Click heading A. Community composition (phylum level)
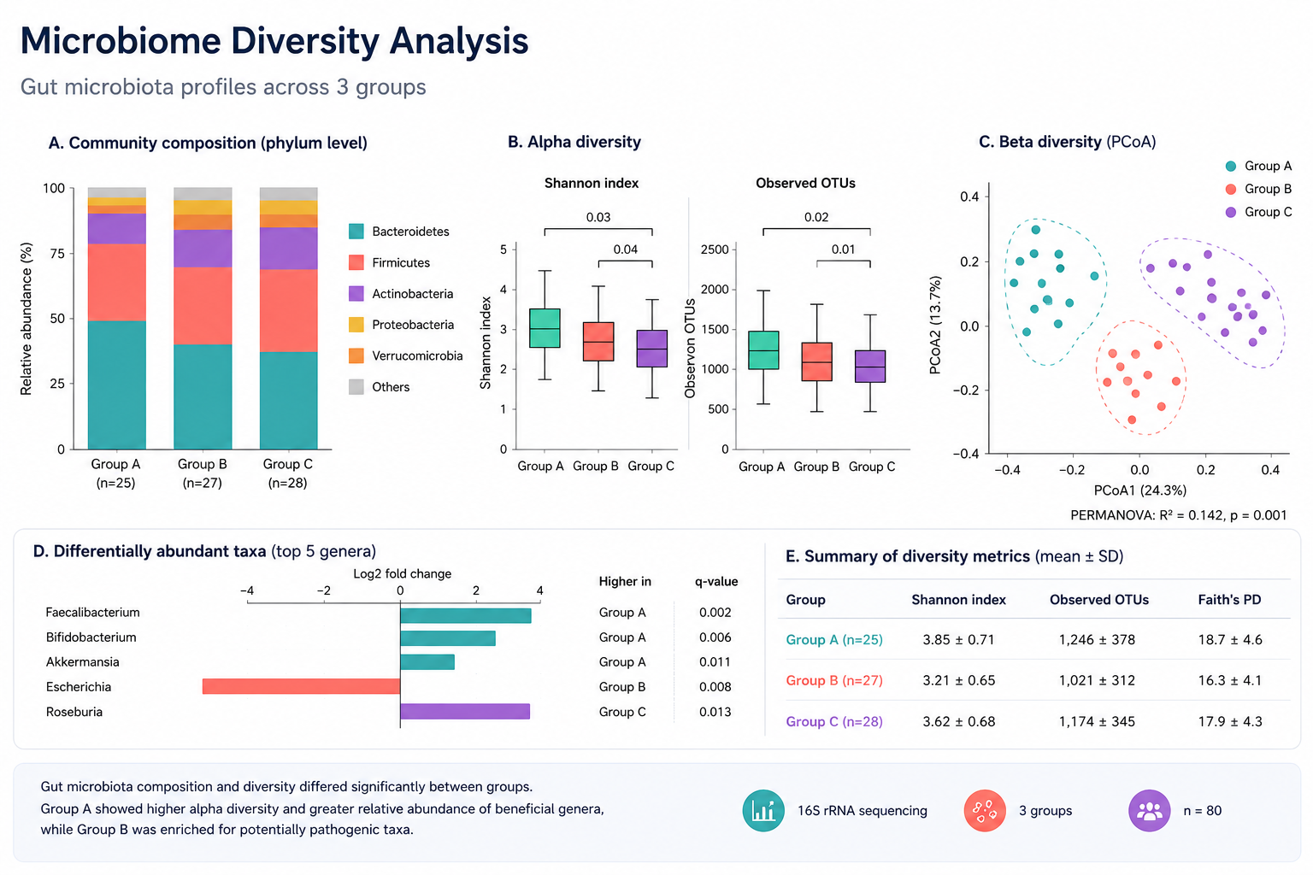Viewport: 1313px width, 875px height. point(208,143)
